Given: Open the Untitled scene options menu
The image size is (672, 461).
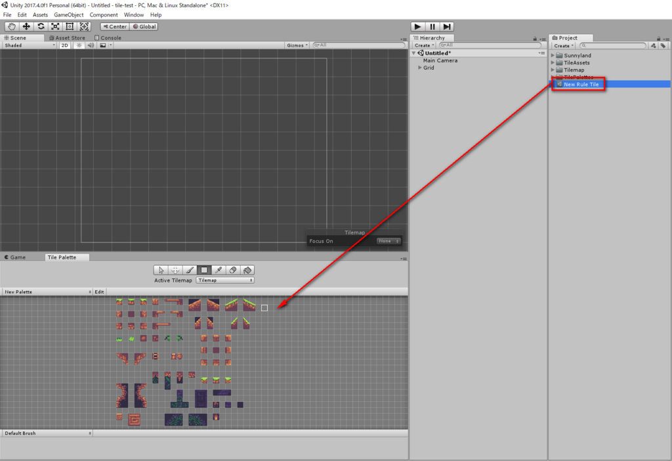Looking at the screenshot, I should point(541,53).
